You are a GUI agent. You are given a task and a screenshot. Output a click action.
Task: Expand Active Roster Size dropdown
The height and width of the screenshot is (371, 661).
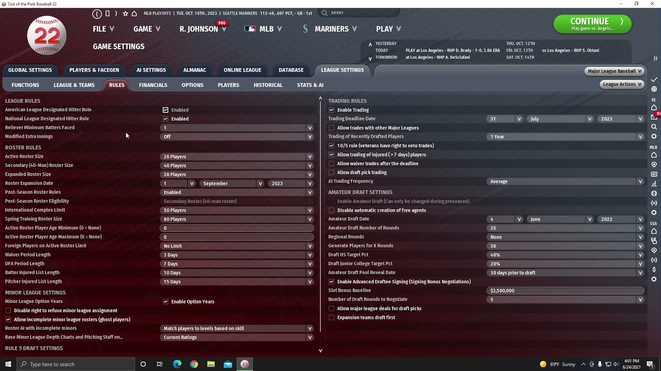(x=237, y=157)
